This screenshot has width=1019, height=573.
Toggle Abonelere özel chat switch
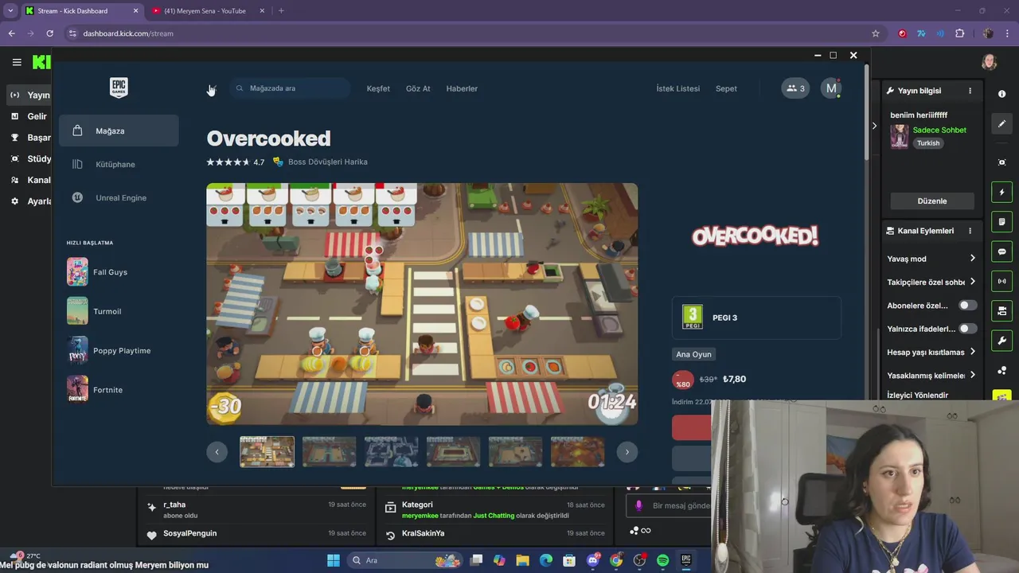(967, 306)
